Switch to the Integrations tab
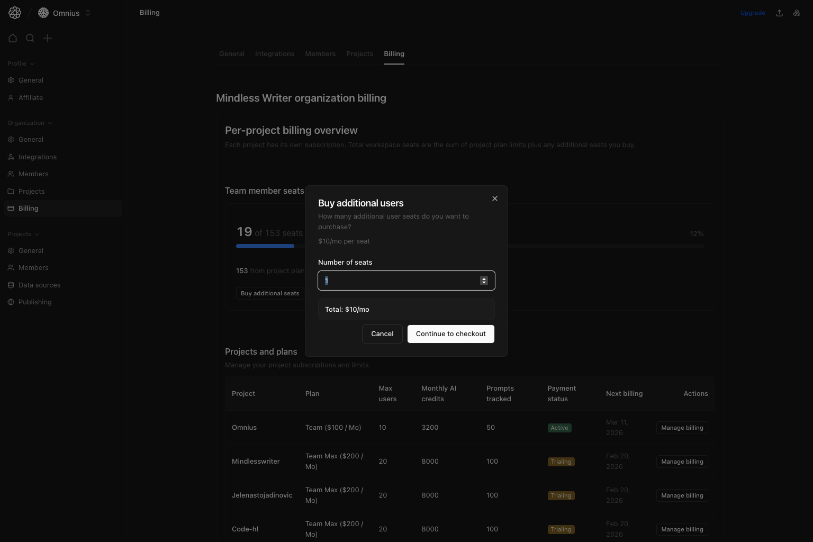Viewport: 813px width, 542px height. point(275,53)
